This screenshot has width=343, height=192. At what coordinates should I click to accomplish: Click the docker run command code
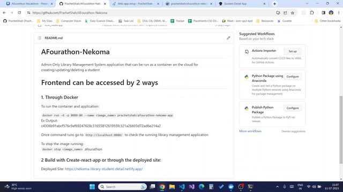[107, 115]
